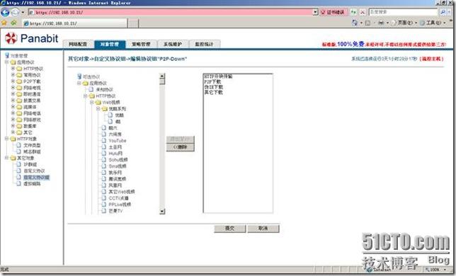Click the 对象管理 root computer icon in sidebar
The image size is (456, 276).
click(x=7, y=55)
